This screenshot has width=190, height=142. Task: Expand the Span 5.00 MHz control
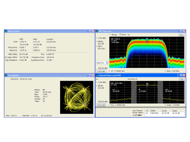(x=165, y=71)
